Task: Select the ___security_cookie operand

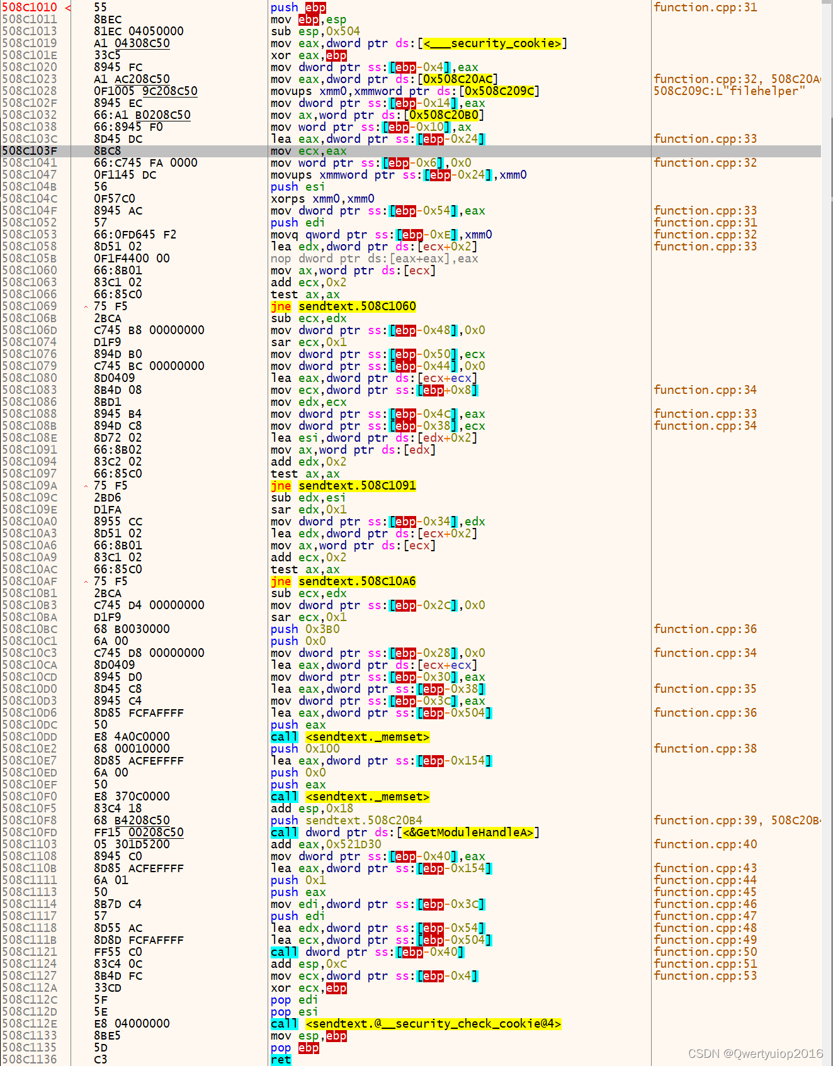Action: point(492,43)
